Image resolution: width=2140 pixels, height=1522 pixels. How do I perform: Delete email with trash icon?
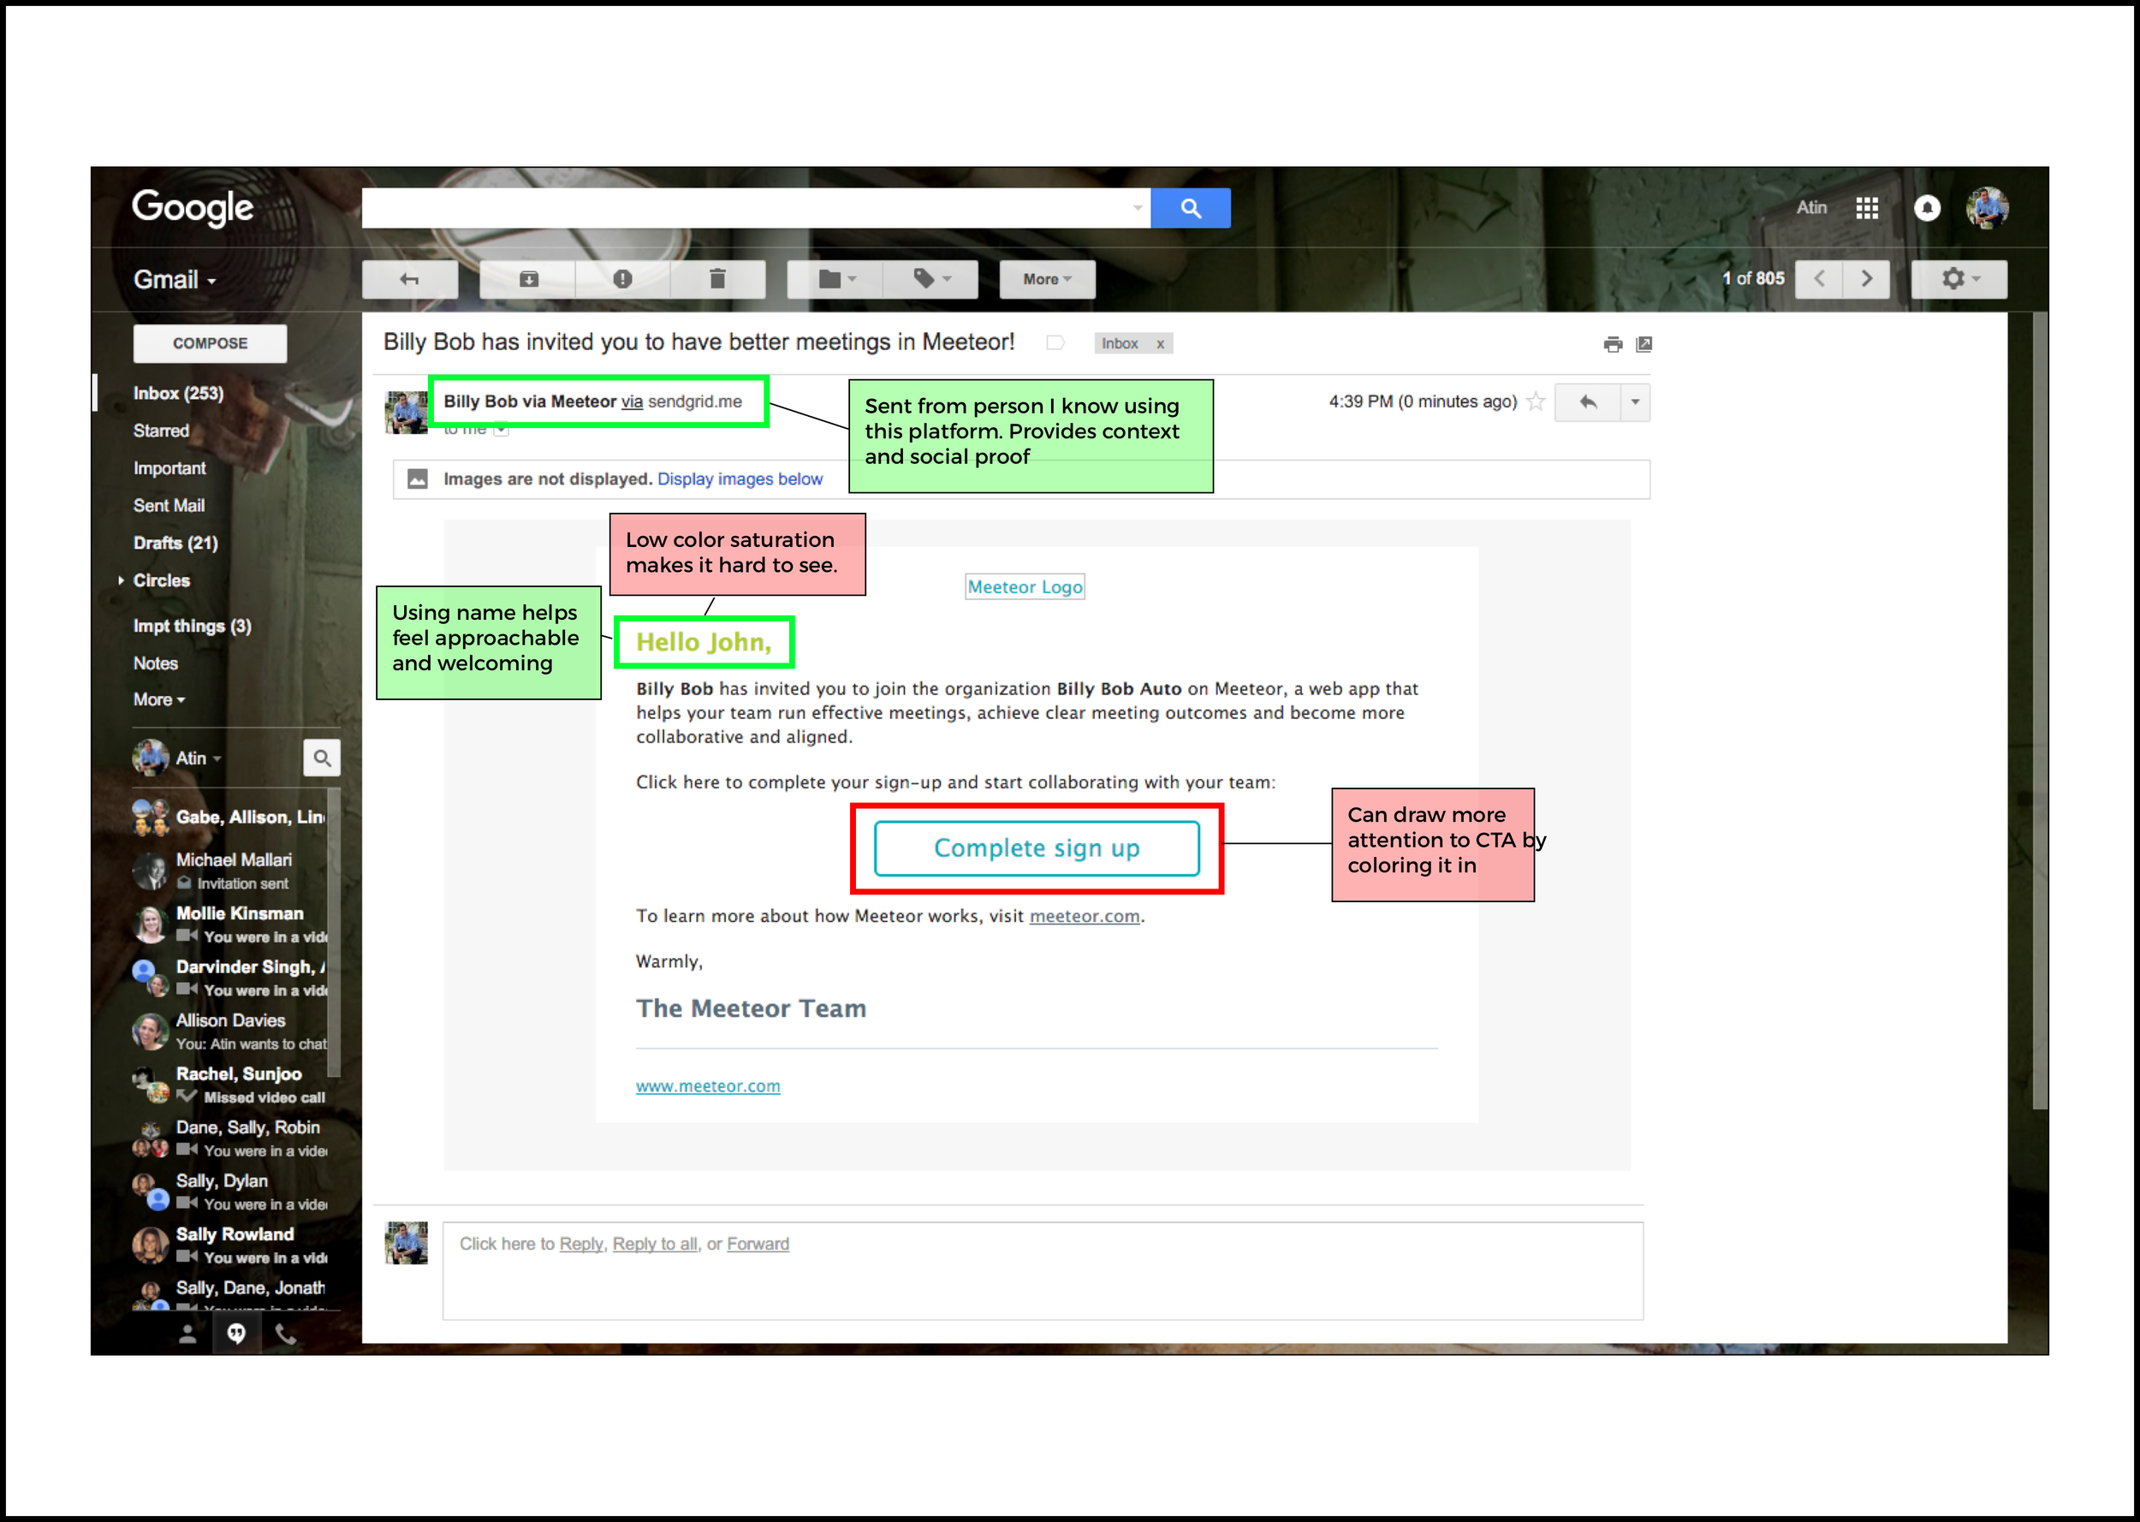(717, 279)
